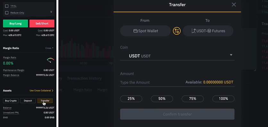Open Use Cross Collateral arrow

53,91
